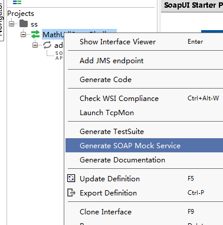Click the Export Definition arrow icon
This screenshot has height=225, width=223.
[x=71, y=193]
